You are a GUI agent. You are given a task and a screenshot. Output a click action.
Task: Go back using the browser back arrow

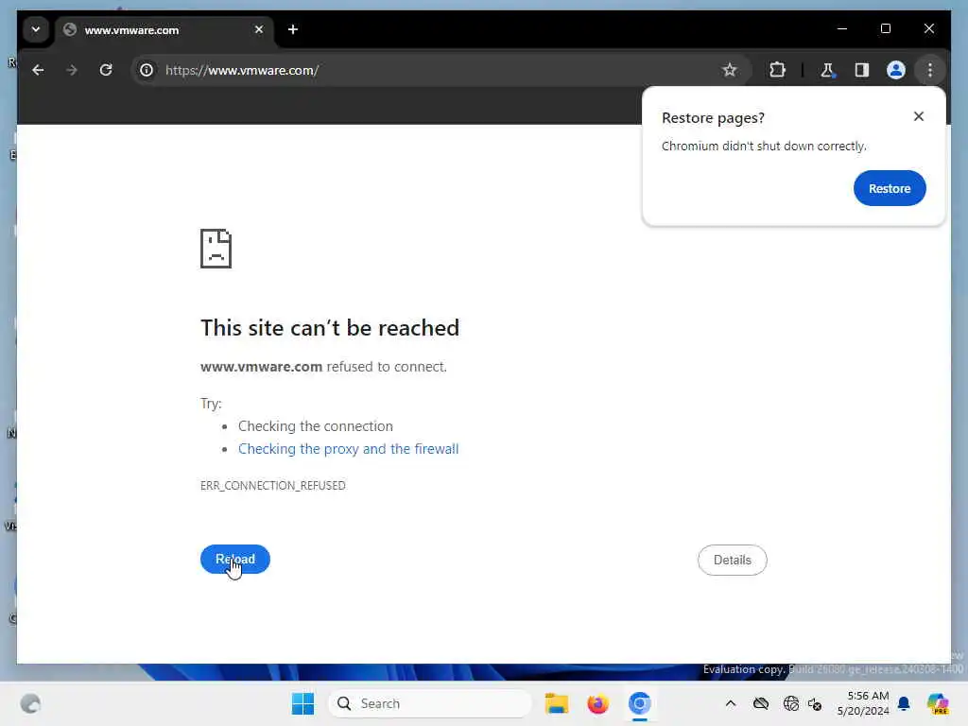pos(38,70)
